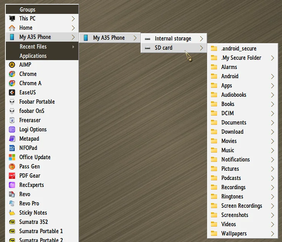Click the Chrome A icon

[x=12, y=83]
